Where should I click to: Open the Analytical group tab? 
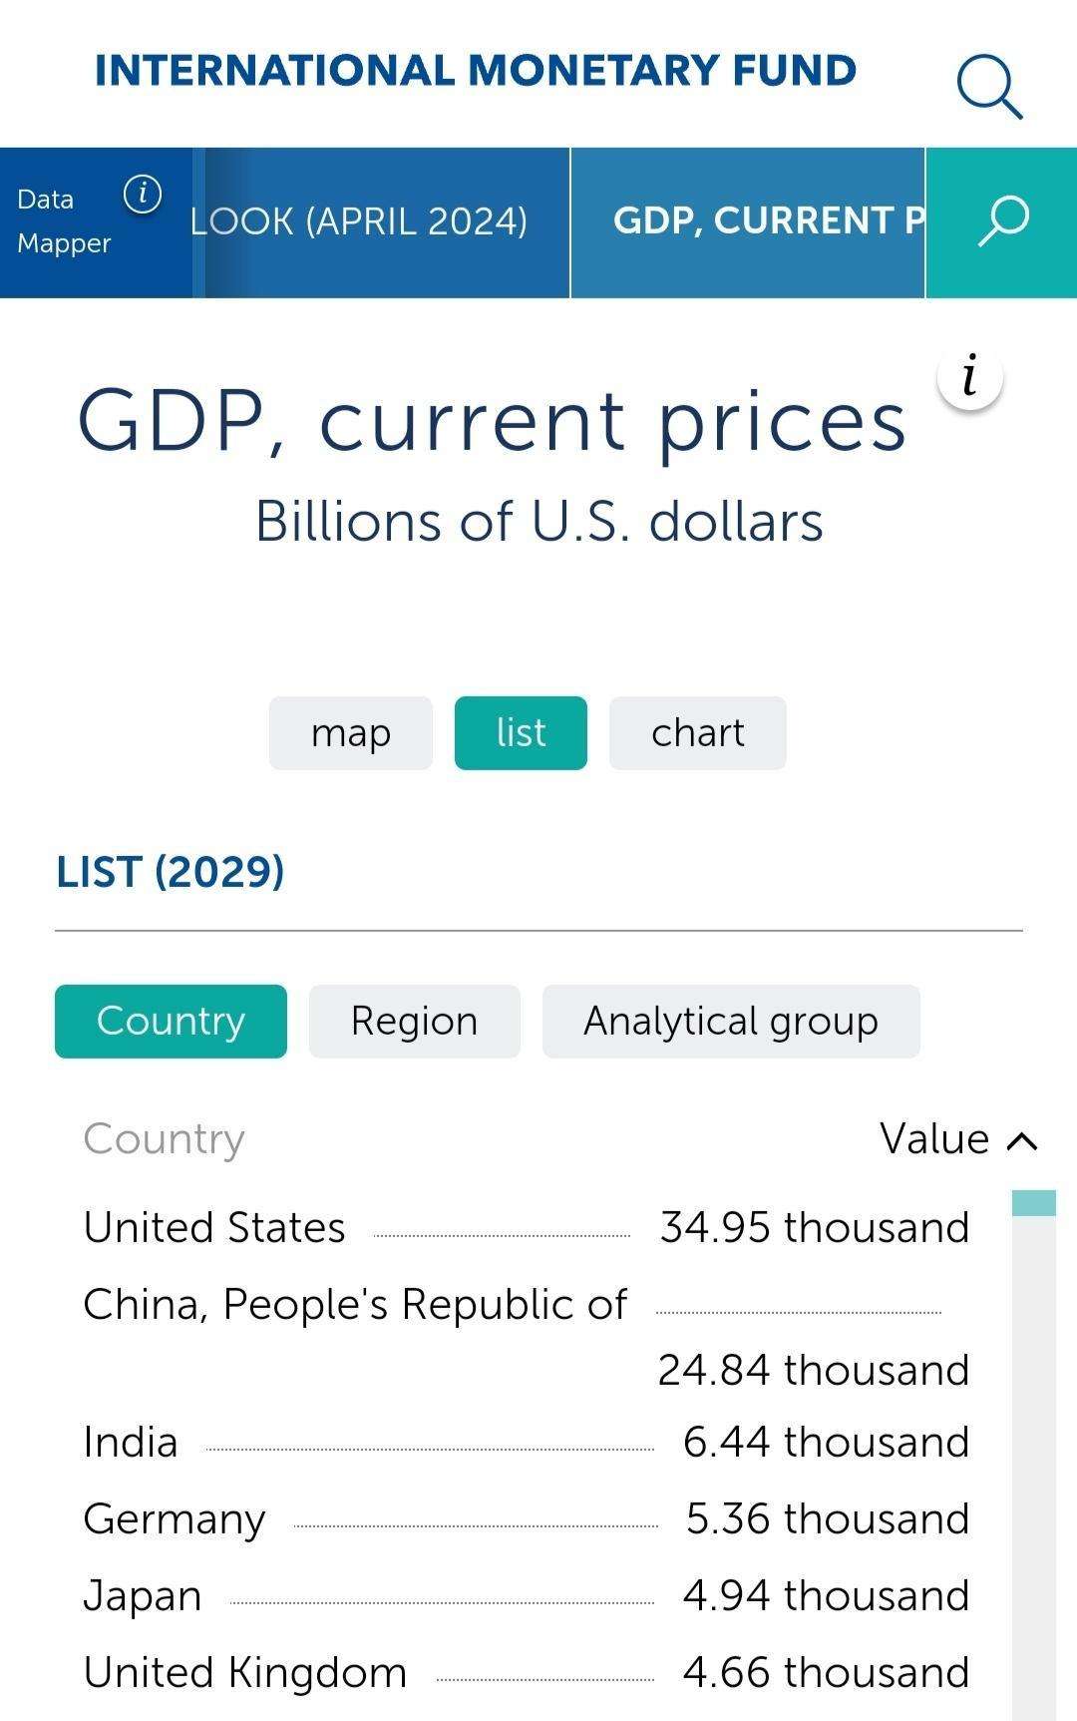point(730,1022)
